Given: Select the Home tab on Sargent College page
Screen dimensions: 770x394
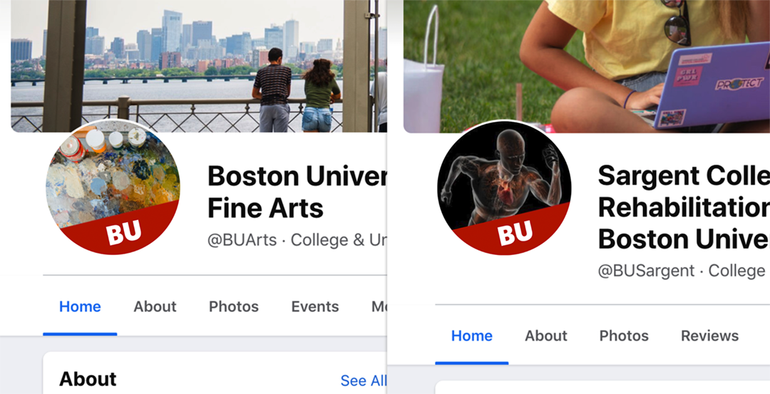Looking at the screenshot, I should pyautogui.click(x=471, y=336).
